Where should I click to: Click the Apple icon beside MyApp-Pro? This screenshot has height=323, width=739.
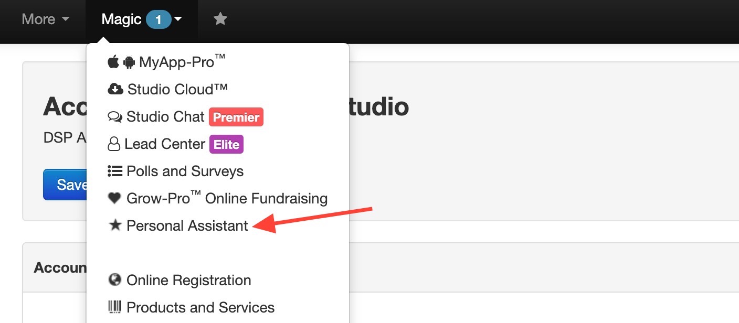coord(113,62)
